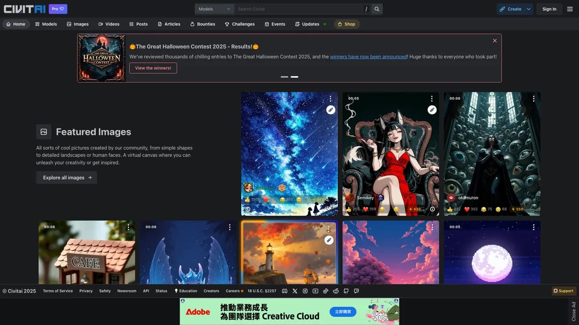The width and height of the screenshot is (579, 325).
Task: Click the View the winners! button
Action: pyautogui.click(x=153, y=68)
